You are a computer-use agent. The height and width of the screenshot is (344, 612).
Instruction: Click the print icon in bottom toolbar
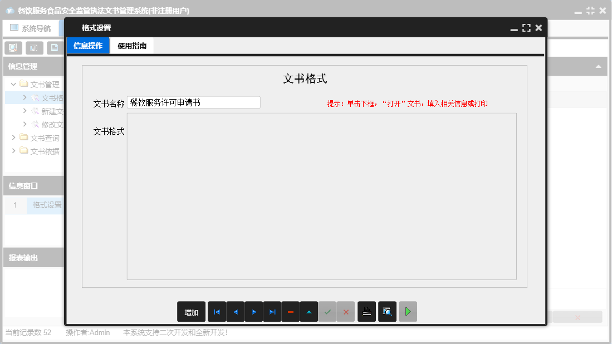point(367,312)
